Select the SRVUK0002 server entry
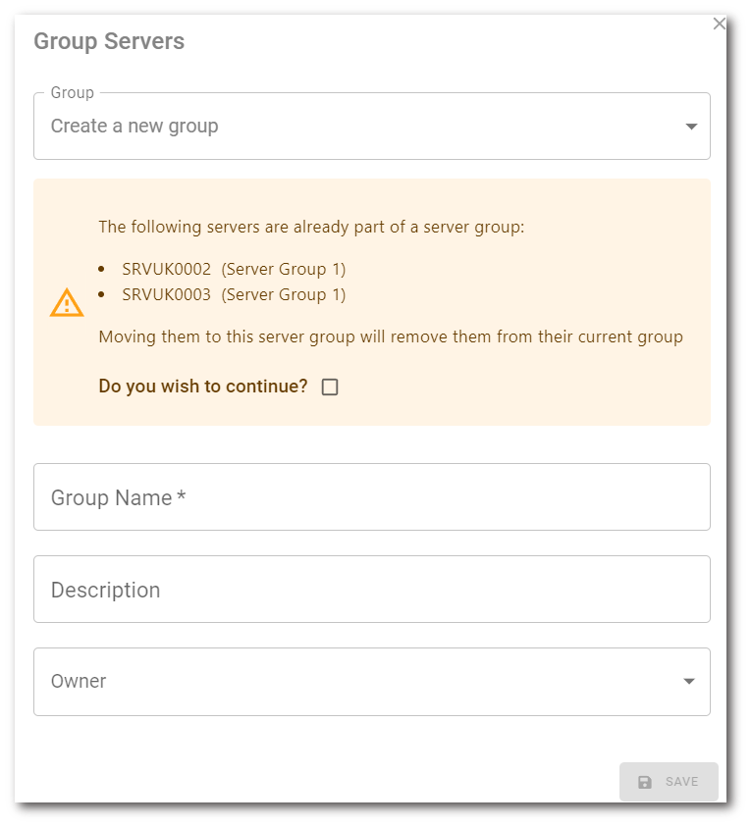The image size is (751, 827). (166, 269)
